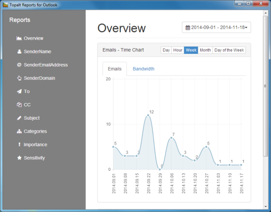Close the Topalt Reports window
Screen dimensions: 271x212
[261, 4]
